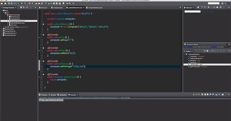Toggle Pin Console in Console toolbar
The width and height of the screenshot is (231, 121).
pos(217,94)
